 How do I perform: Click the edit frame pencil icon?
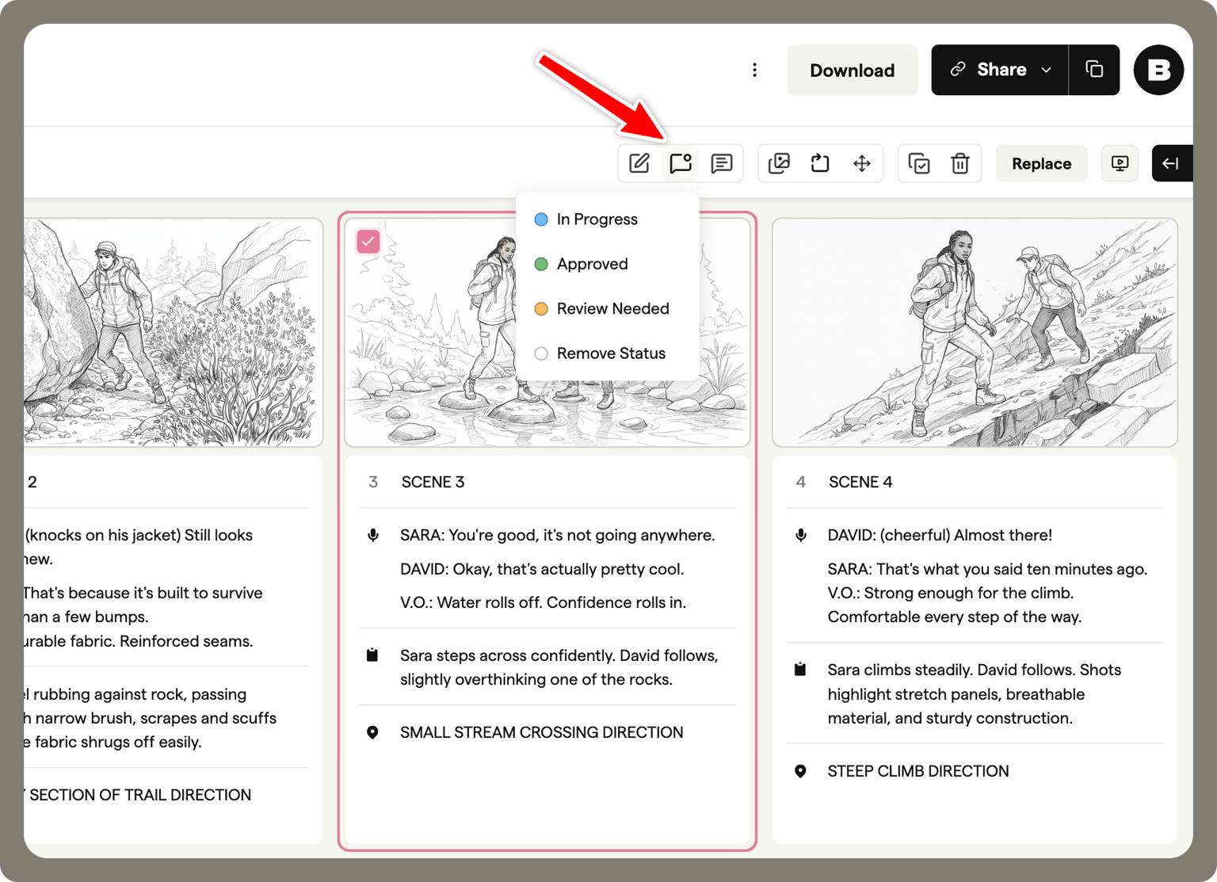639,163
